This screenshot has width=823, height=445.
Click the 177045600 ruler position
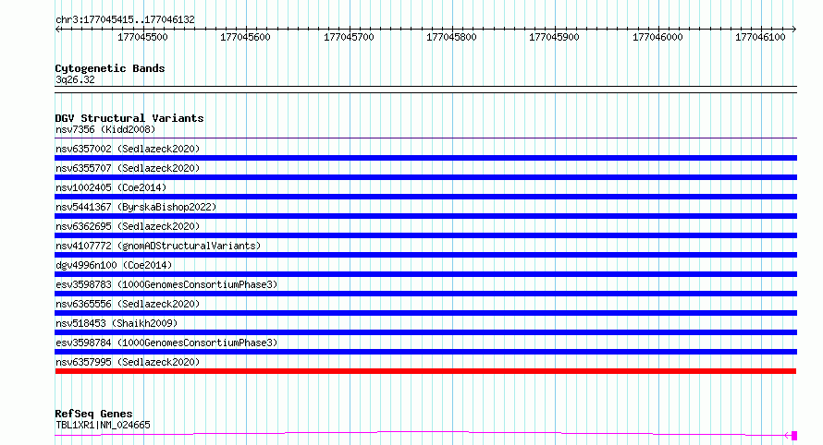[x=245, y=37]
